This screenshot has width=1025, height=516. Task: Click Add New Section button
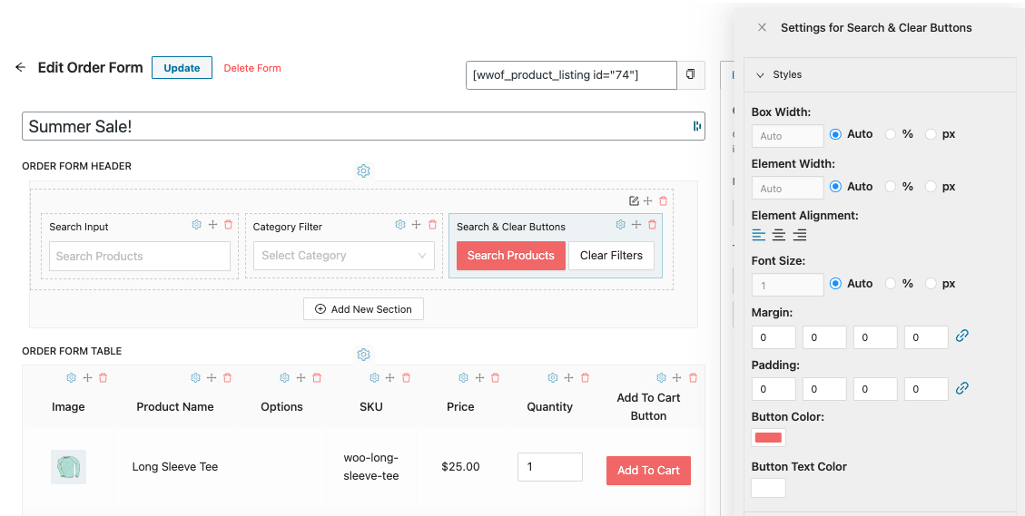pos(363,309)
